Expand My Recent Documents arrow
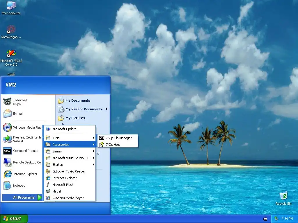 click(107, 109)
